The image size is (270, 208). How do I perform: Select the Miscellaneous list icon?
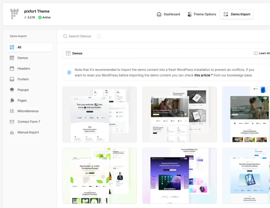click(12, 111)
